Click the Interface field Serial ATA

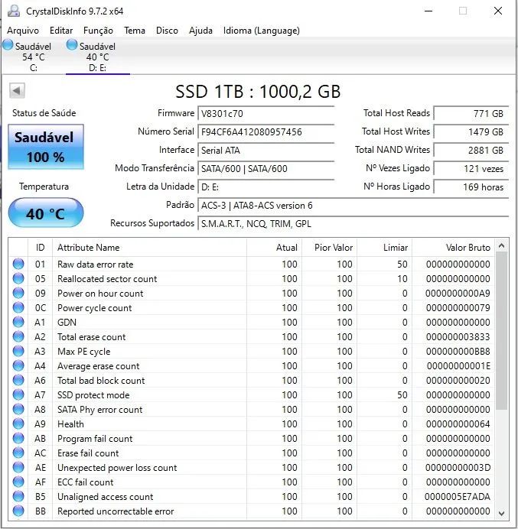tap(266, 150)
